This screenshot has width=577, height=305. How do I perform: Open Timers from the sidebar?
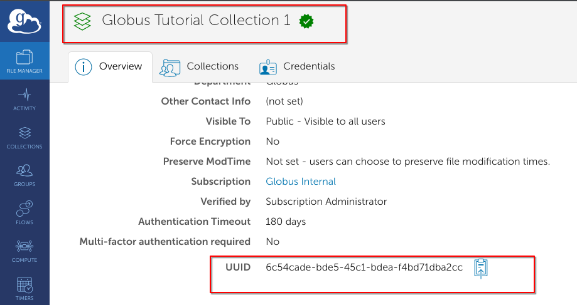pos(24,288)
